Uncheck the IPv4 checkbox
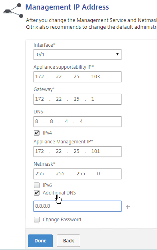The width and height of the screenshot is (157, 250). click(x=37, y=133)
